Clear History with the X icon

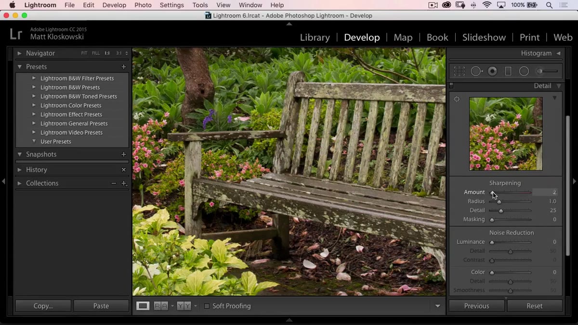point(124,170)
